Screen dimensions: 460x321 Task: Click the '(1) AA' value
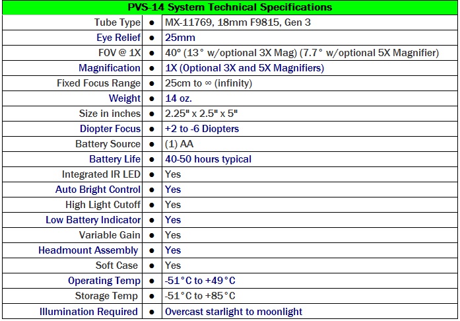tap(179, 144)
